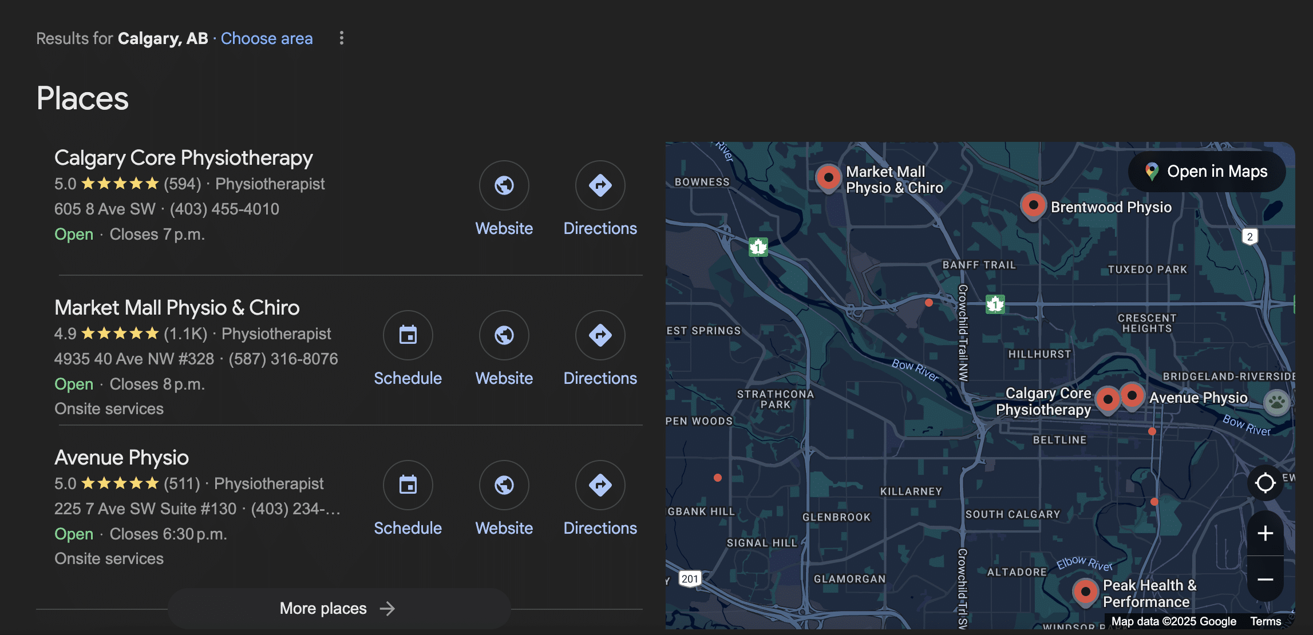The height and width of the screenshot is (635, 1313).
Task: Click the address 605 8 Ave SW
Action: 105,209
